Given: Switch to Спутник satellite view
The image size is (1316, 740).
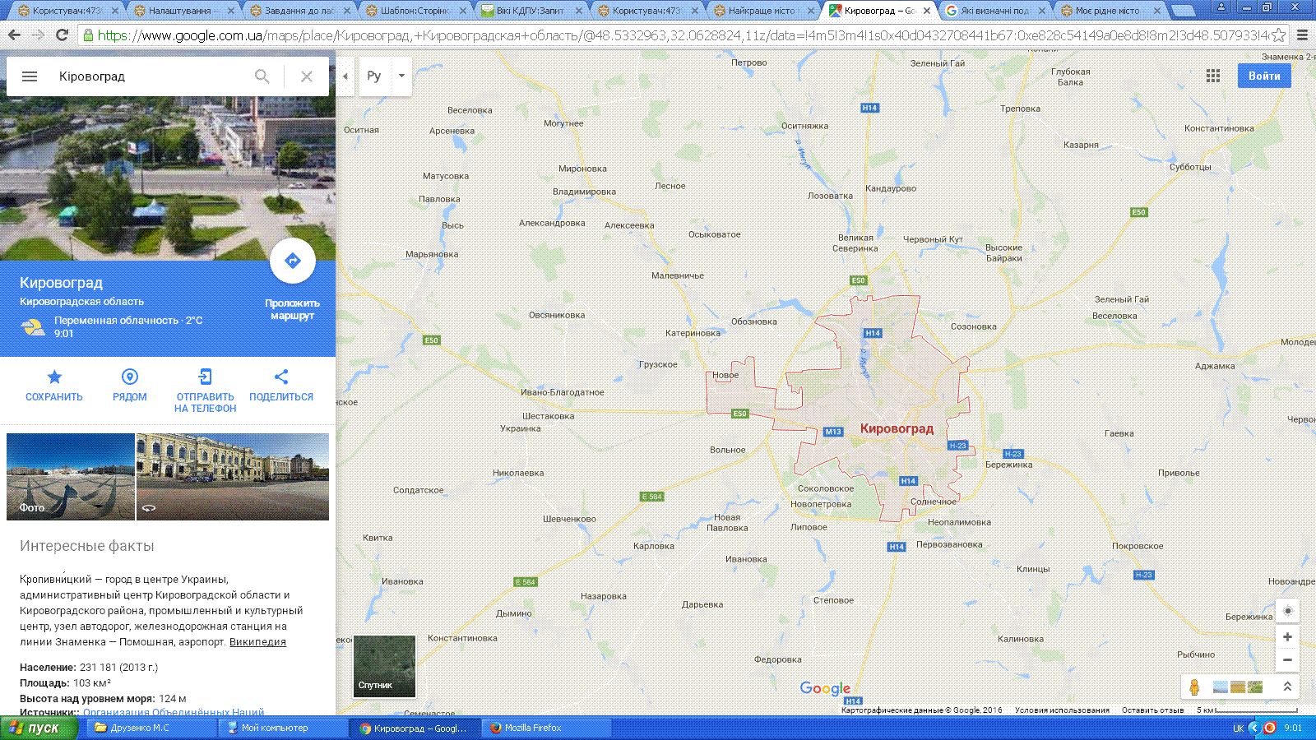Looking at the screenshot, I should (x=384, y=666).
